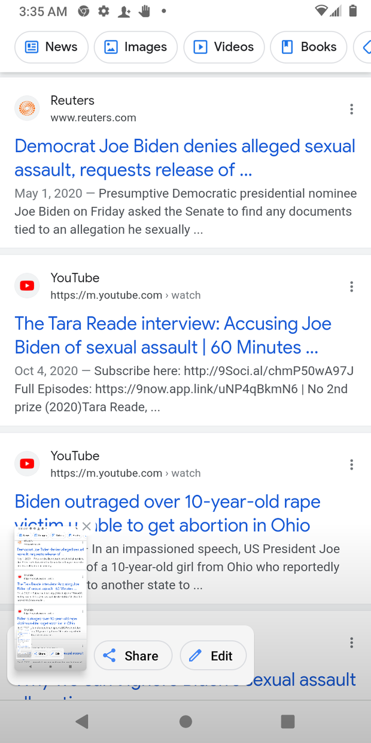
Task: Tap the first YouTube logo icon
Action: pos(27,286)
